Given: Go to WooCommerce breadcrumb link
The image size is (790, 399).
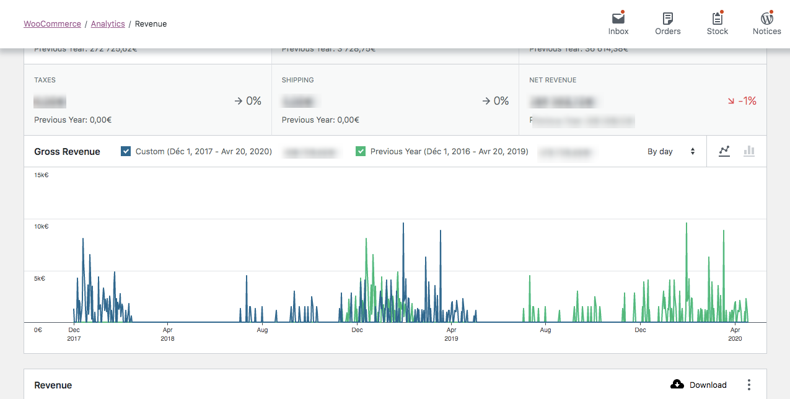Looking at the screenshot, I should pos(52,24).
